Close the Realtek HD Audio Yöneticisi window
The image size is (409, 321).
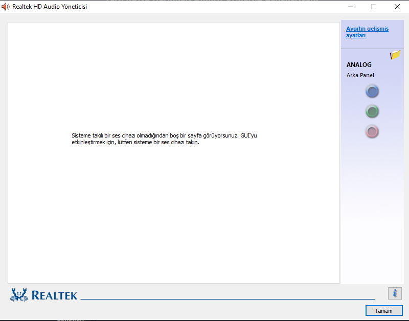coord(397,7)
